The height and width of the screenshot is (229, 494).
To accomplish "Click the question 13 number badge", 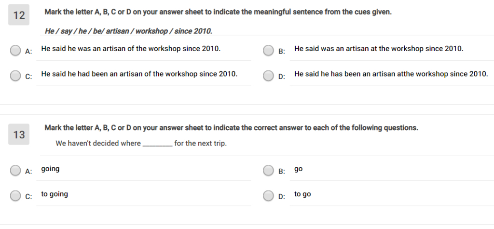I will click(x=19, y=135).
